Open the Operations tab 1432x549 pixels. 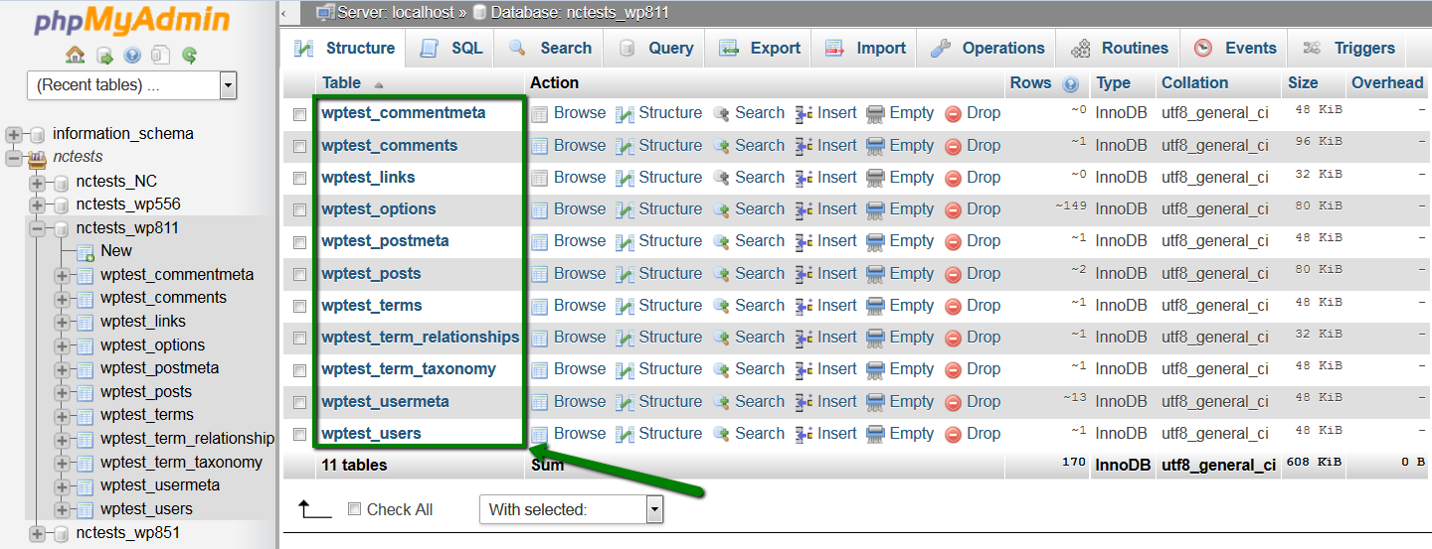point(987,48)
